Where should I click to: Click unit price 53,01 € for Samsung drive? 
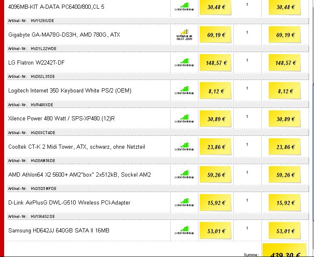pyautogui.click(x=215, y=231)
